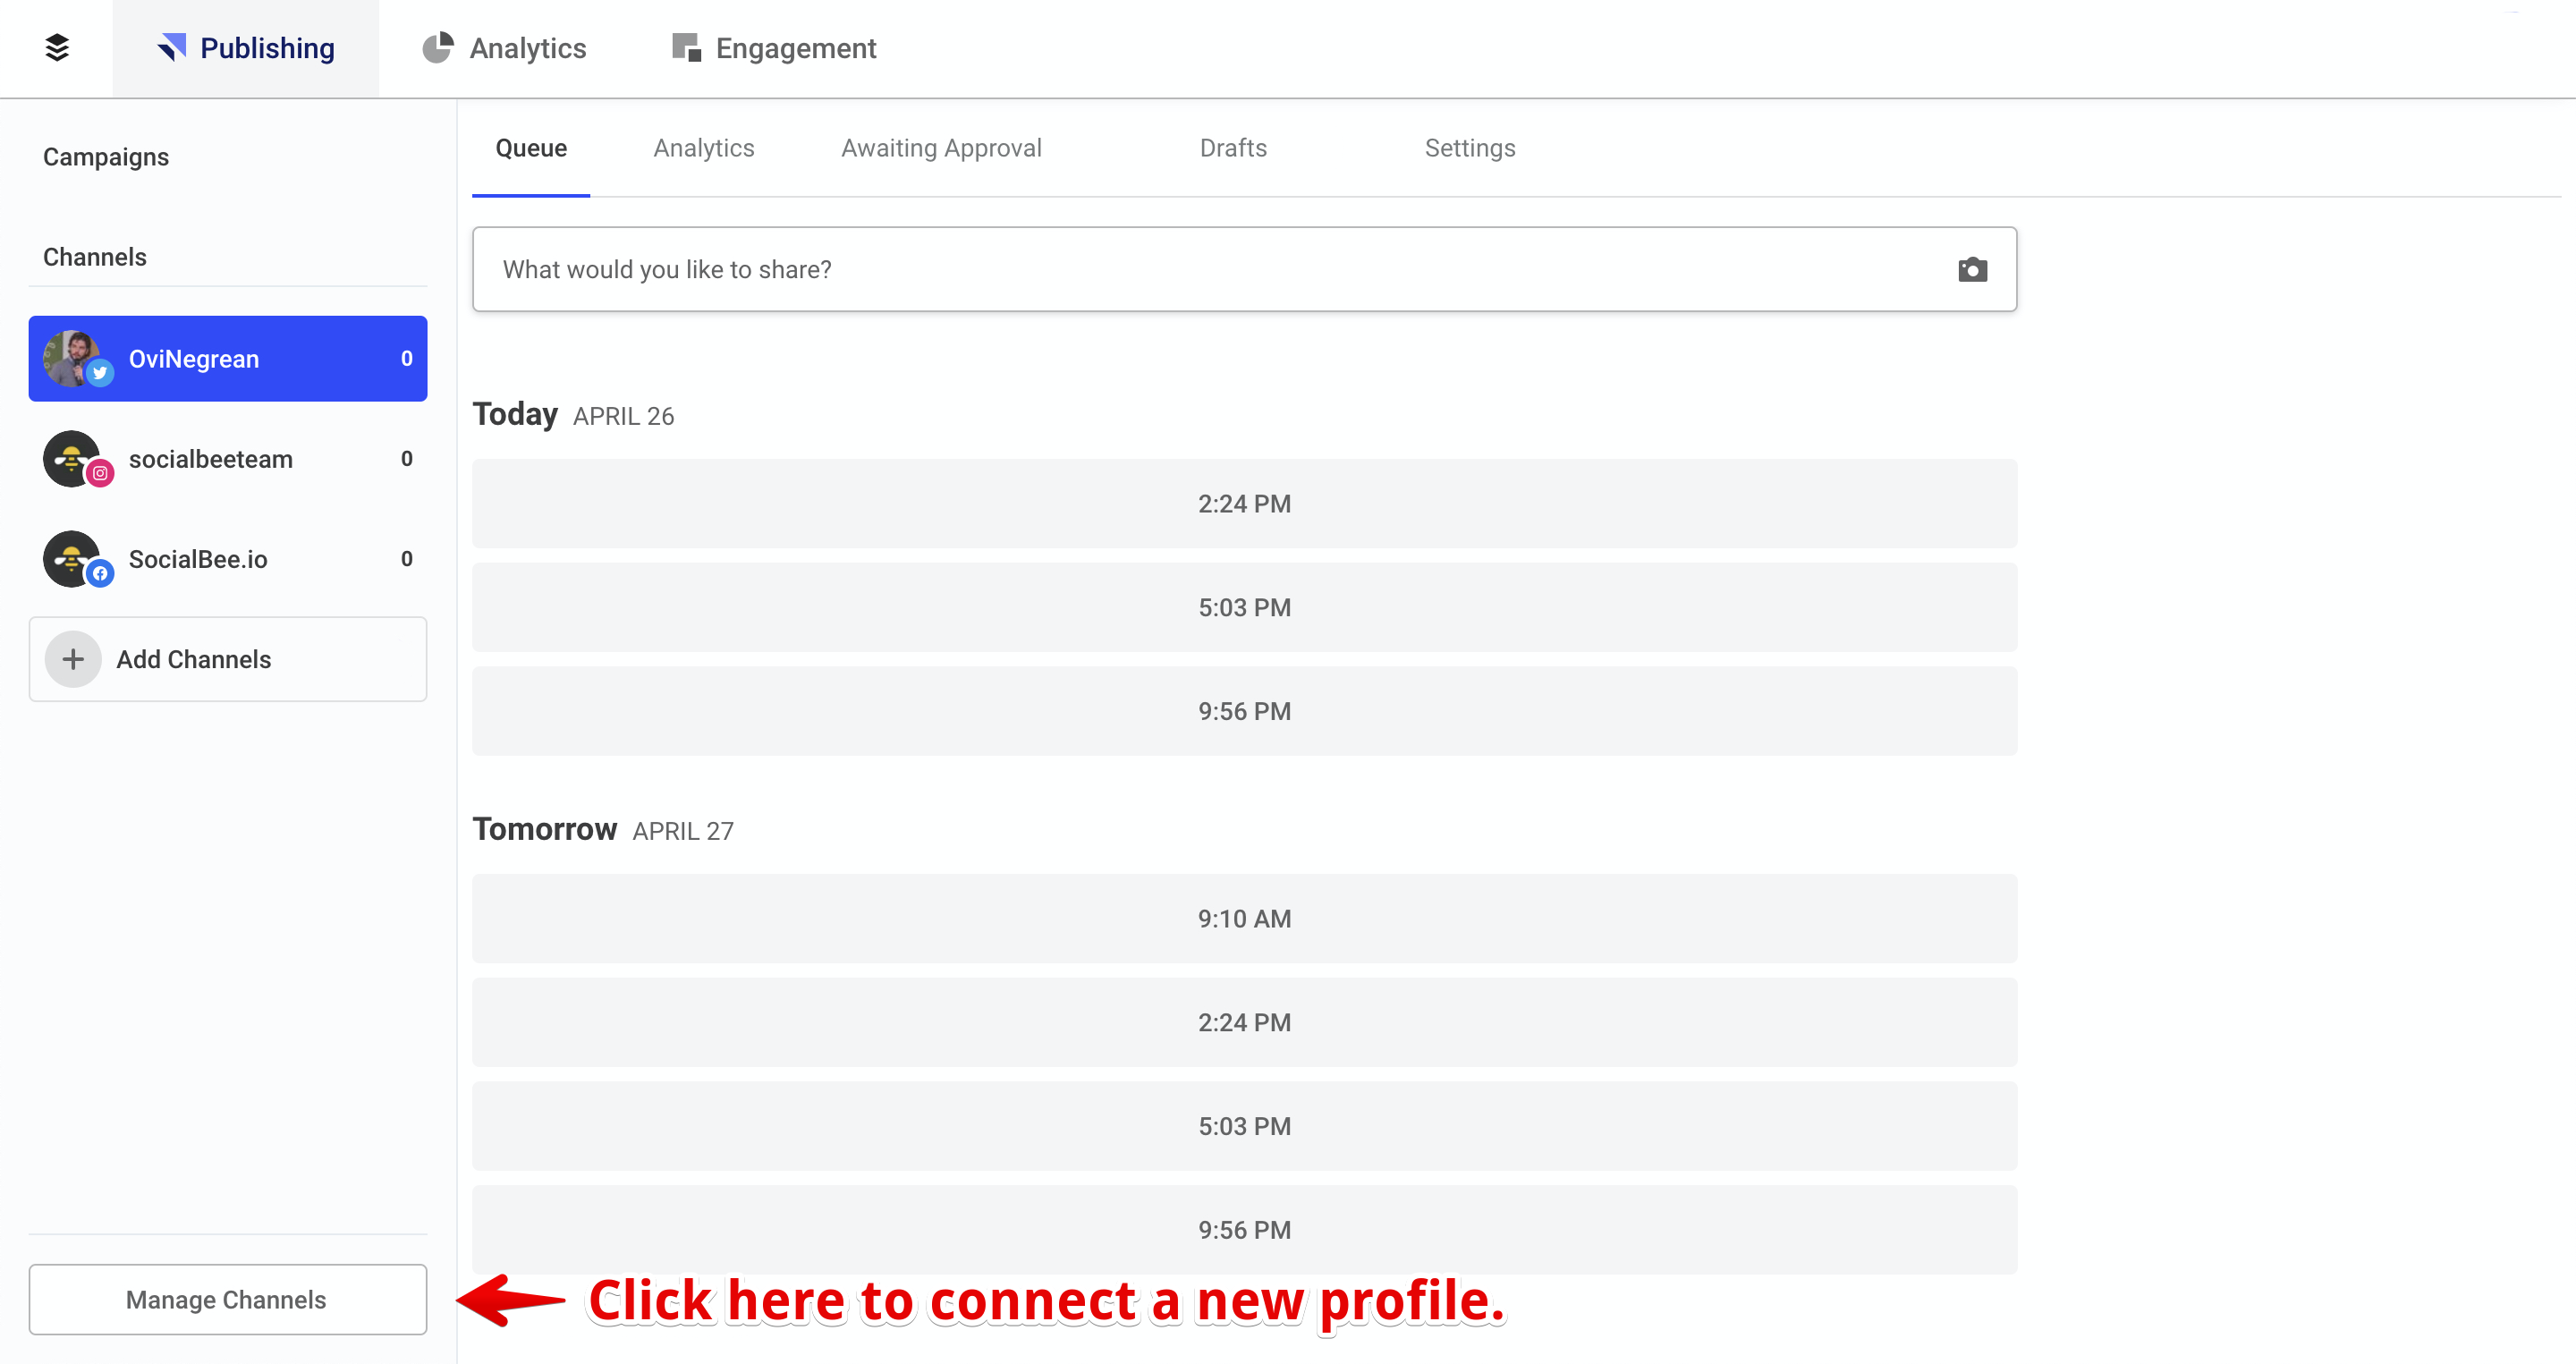Open the Engagement tab
Viewport: 2576px width, 1364px height.
pos(774,48)
